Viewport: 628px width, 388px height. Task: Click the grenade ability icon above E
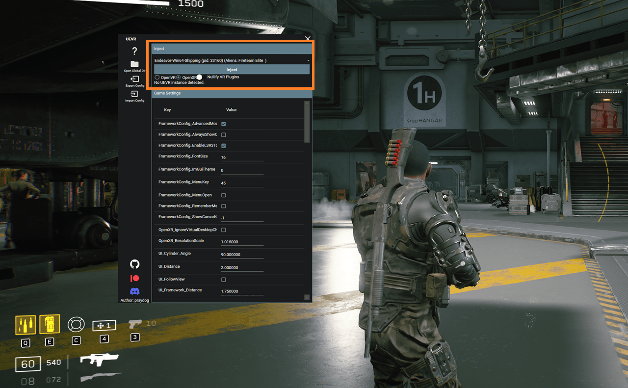coord(50,324)
